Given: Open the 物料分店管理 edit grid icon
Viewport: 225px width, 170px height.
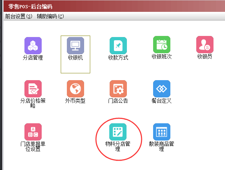Looking at the screenshot, I should (x=118, y=132).
